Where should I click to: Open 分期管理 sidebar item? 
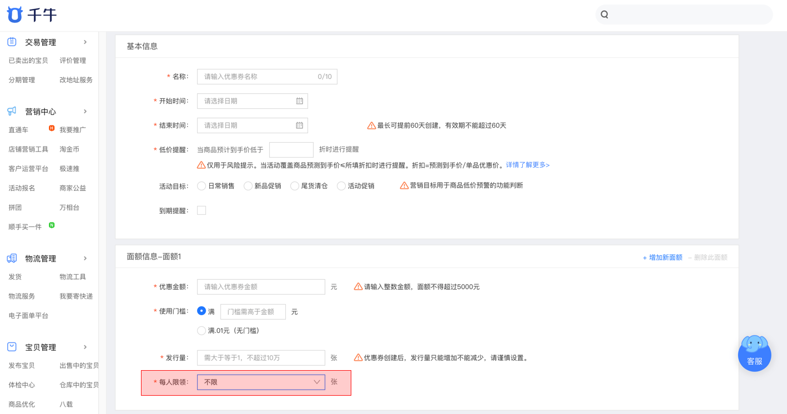(22, 80)
